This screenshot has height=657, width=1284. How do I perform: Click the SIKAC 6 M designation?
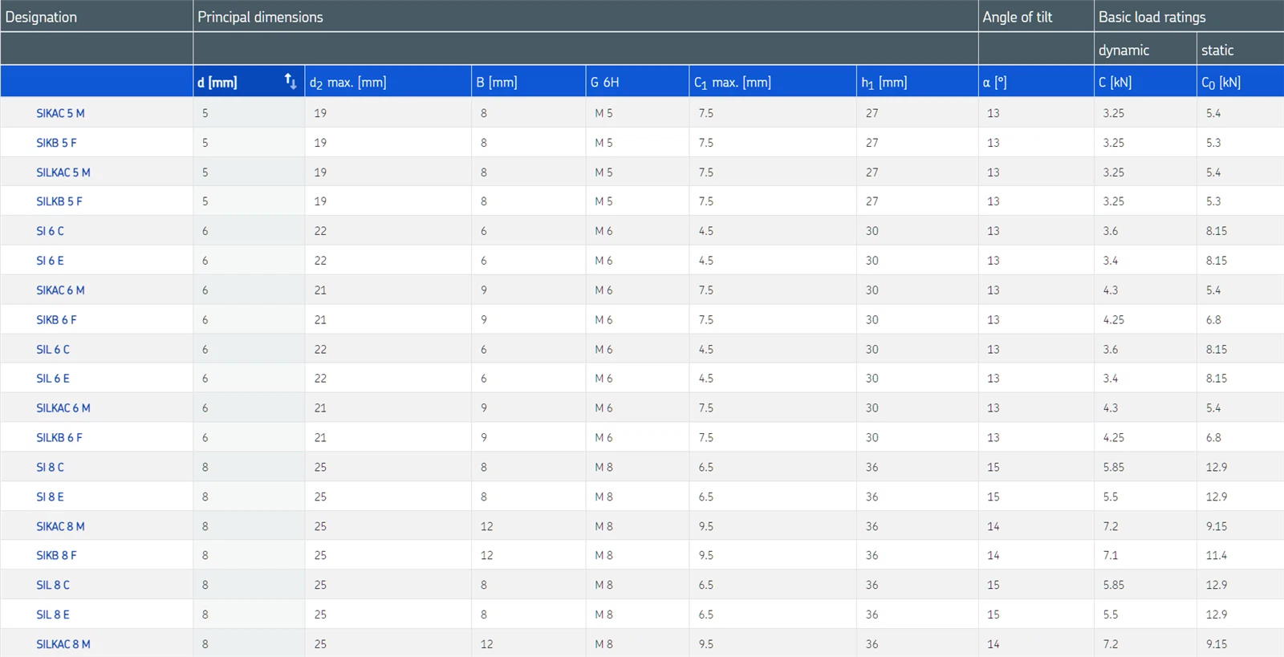(x=60, y=290)
